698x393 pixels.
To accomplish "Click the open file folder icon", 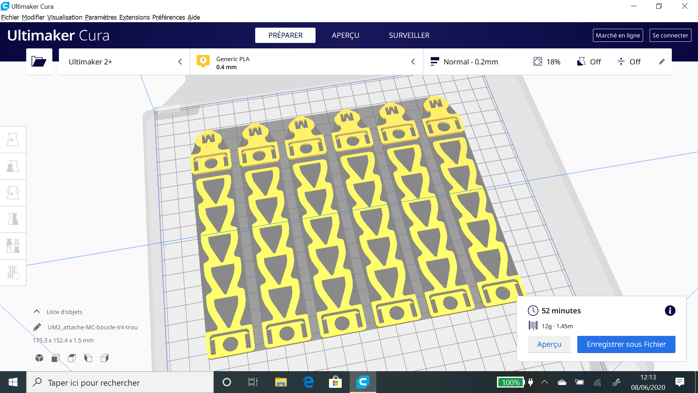I will click(39, 61).
